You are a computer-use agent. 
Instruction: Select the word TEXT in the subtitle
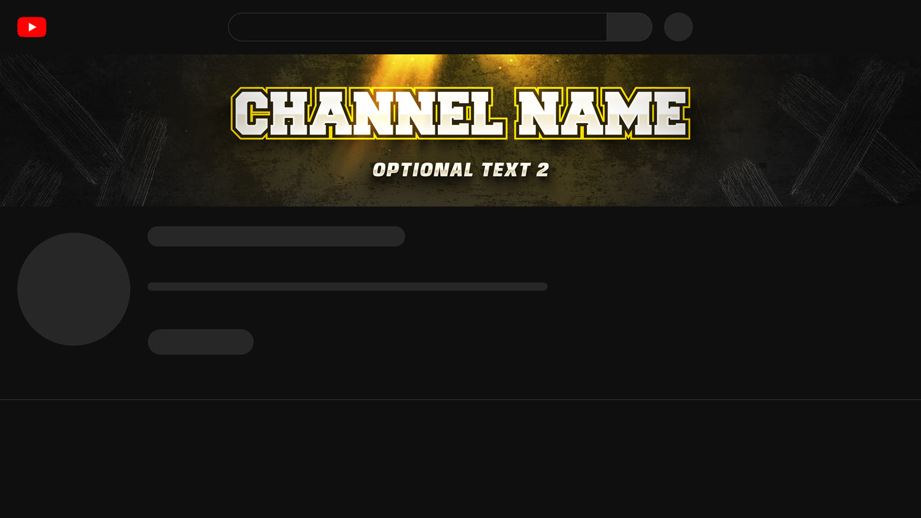(x=506, y=169)
